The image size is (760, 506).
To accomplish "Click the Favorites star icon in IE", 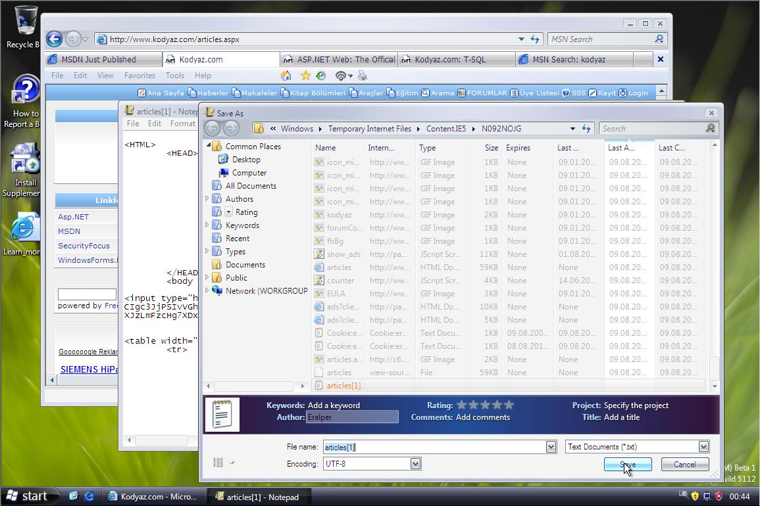I will pos(305,76).
